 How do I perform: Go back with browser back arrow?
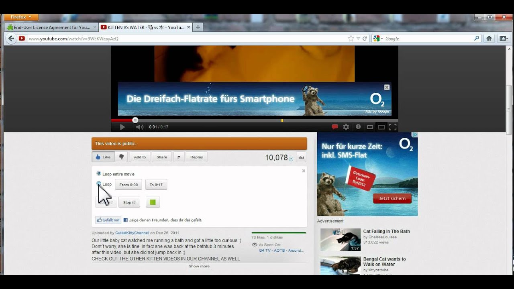coord(11,39)
